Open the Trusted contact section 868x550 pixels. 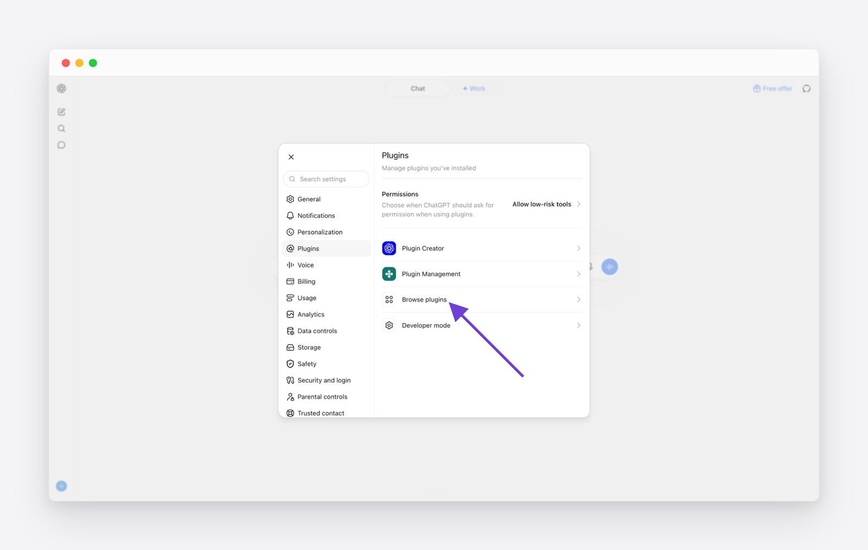(x=326, y=413)
